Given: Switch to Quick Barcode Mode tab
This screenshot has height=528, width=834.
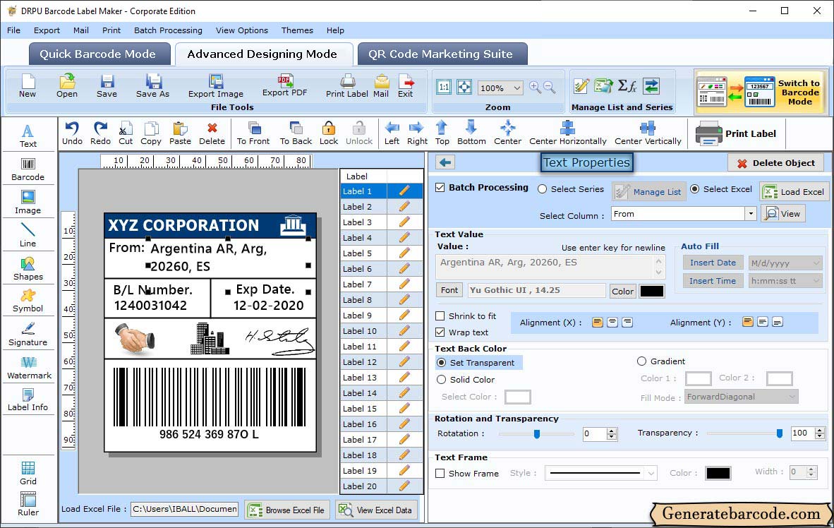Looking at the screenshot, I should (98, 54).
